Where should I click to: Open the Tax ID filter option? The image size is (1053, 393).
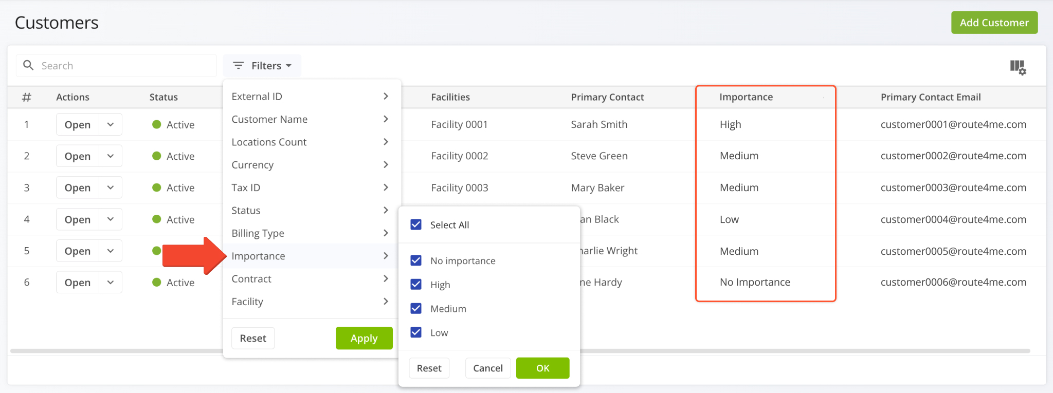(x=312, y=188)
